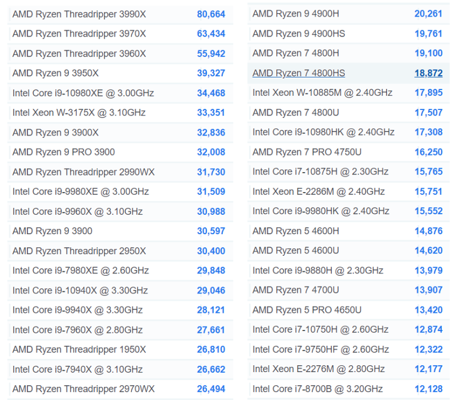Open AMD Ryzen Threadripper 2950X page
The height and width of the screenshot is (400, 456).
coord(79,251)
